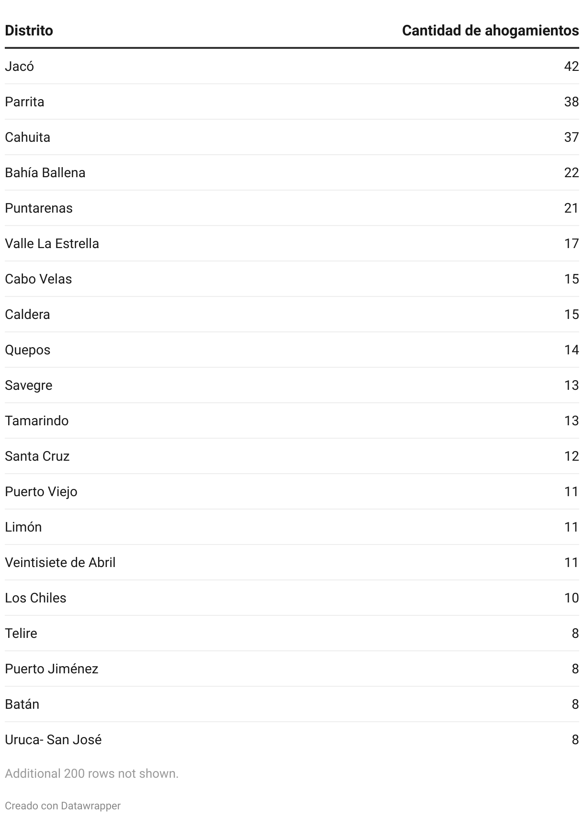
Task: Click the Puerto Jiménez row
Action: point(51,669)
